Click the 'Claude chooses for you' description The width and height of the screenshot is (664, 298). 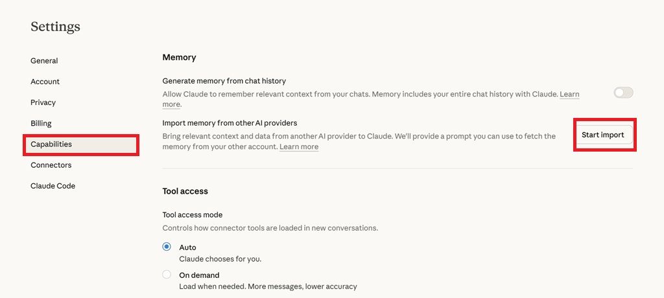[x=220, y=259]
